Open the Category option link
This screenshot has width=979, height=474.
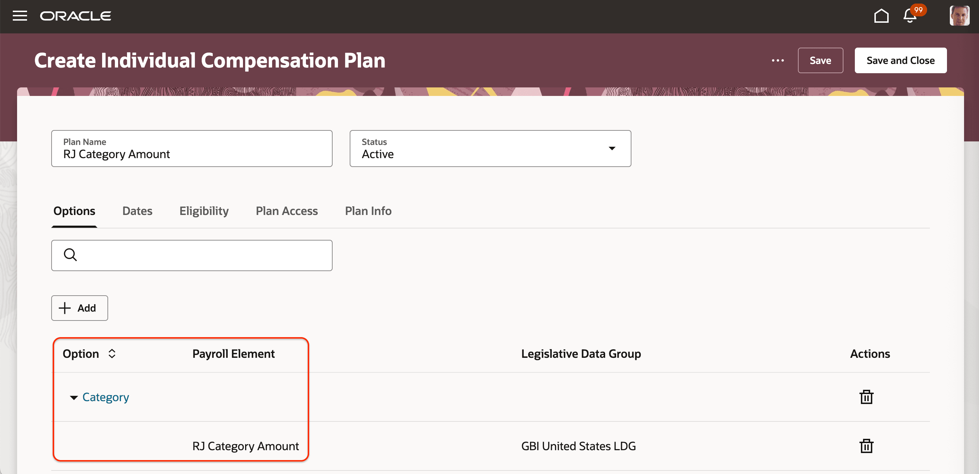[x=106, y=397]
